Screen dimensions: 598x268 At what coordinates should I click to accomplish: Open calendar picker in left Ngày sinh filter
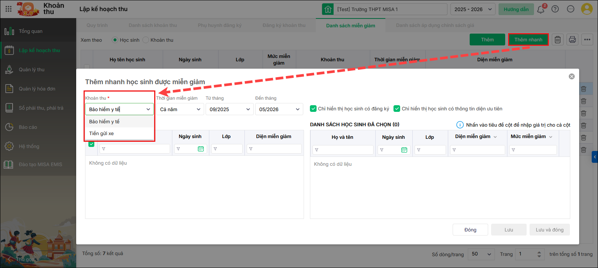click(201, 149)
